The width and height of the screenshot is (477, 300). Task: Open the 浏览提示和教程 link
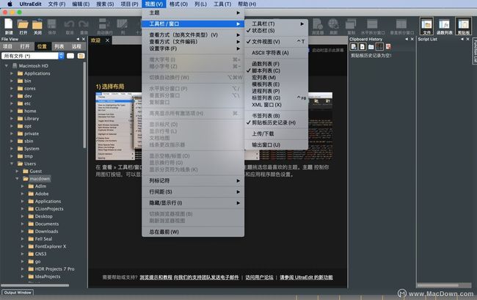pos(156,277)
